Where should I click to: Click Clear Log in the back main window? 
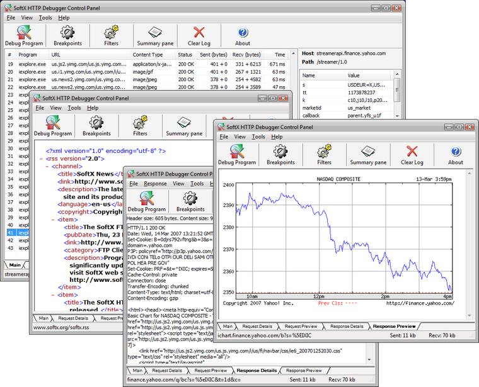(199, 36)
